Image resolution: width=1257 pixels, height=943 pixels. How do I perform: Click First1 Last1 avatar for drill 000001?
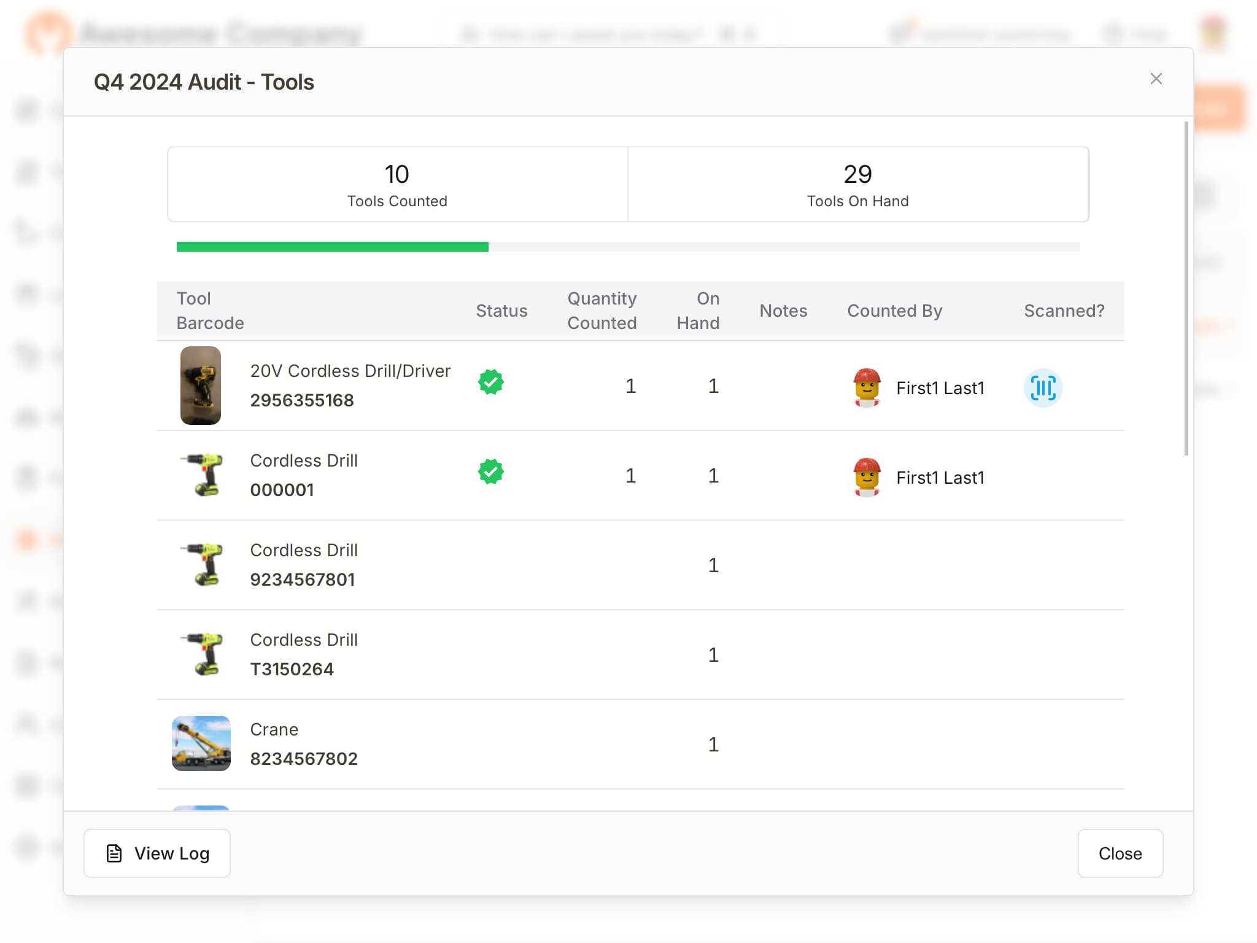tap(867, 477)
